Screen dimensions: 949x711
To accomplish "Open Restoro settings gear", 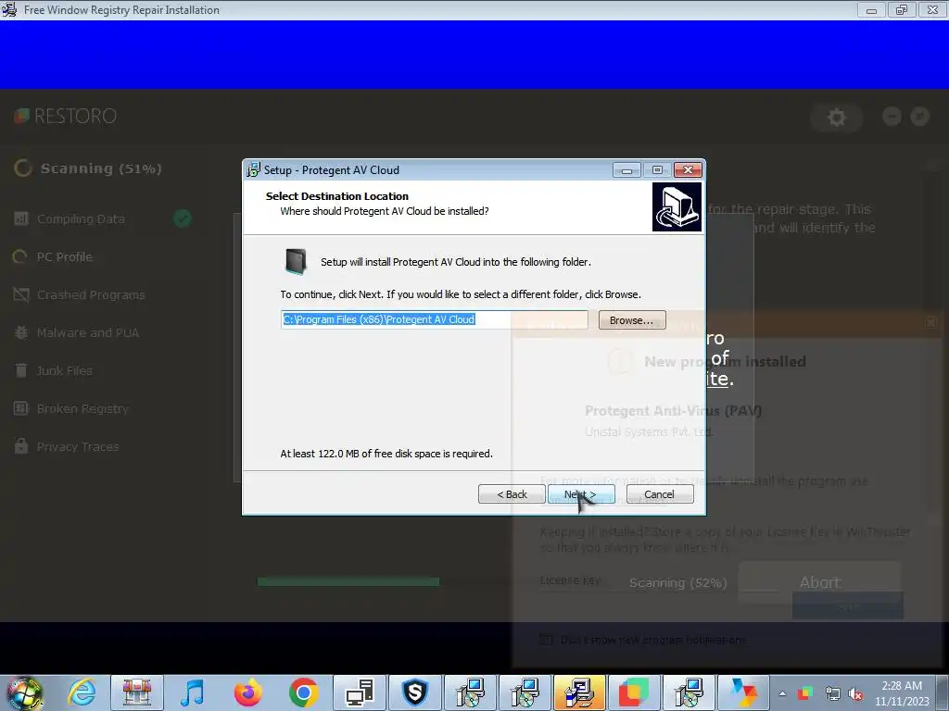I will click(x=837, y=117).
